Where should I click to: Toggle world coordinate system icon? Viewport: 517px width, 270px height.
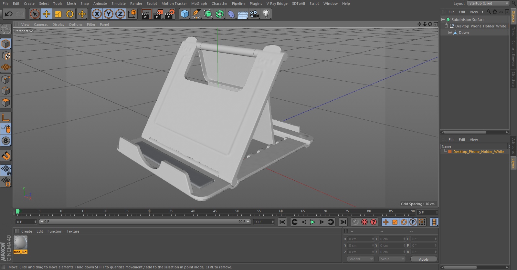pos(132,14)
